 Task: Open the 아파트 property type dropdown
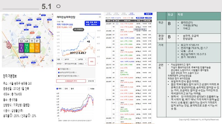60,64
